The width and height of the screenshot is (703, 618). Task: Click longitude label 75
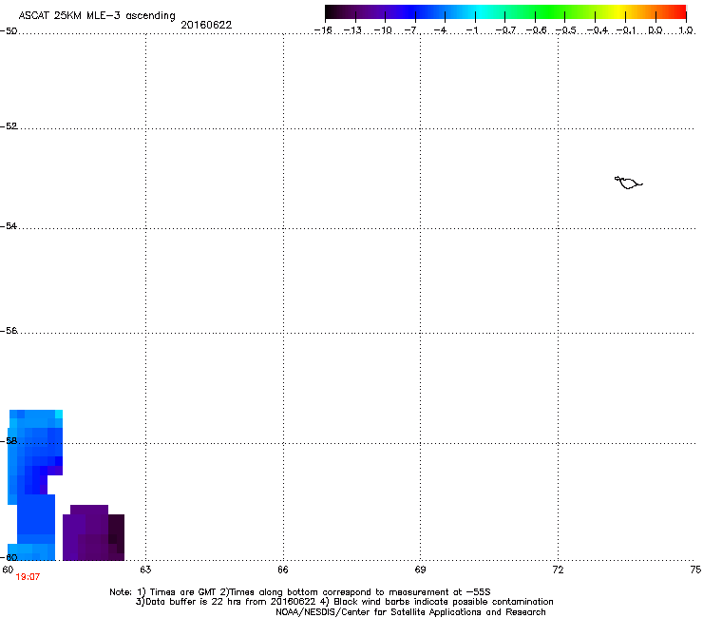695,570
